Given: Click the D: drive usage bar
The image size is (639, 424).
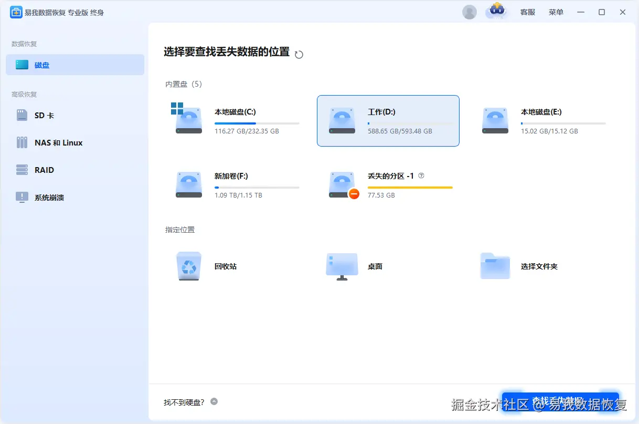Looking at the screenshot, I should 410,123.
